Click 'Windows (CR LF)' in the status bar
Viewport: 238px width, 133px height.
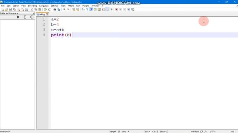click(x=199, y=132)
